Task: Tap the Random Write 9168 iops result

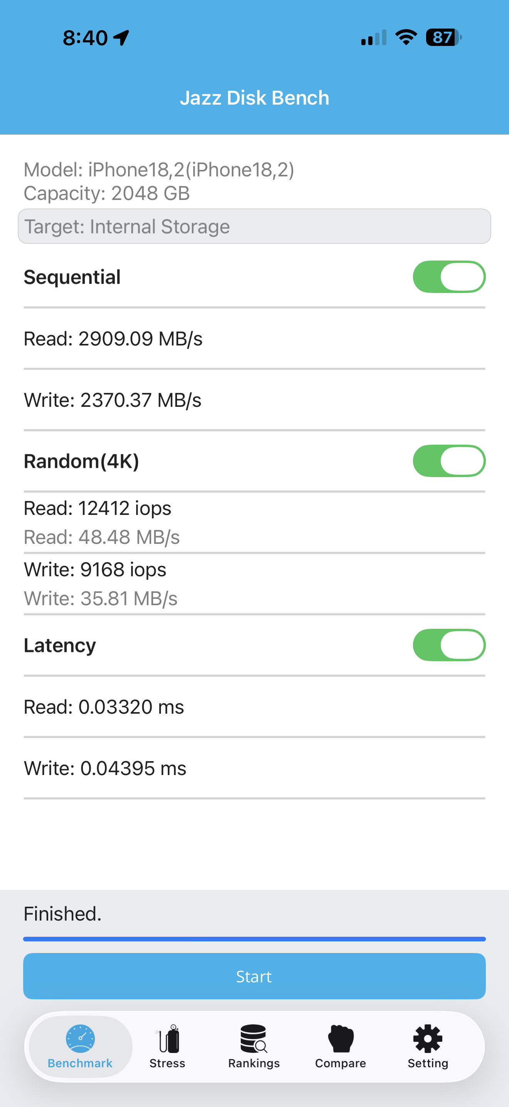Action: (95, 569)
